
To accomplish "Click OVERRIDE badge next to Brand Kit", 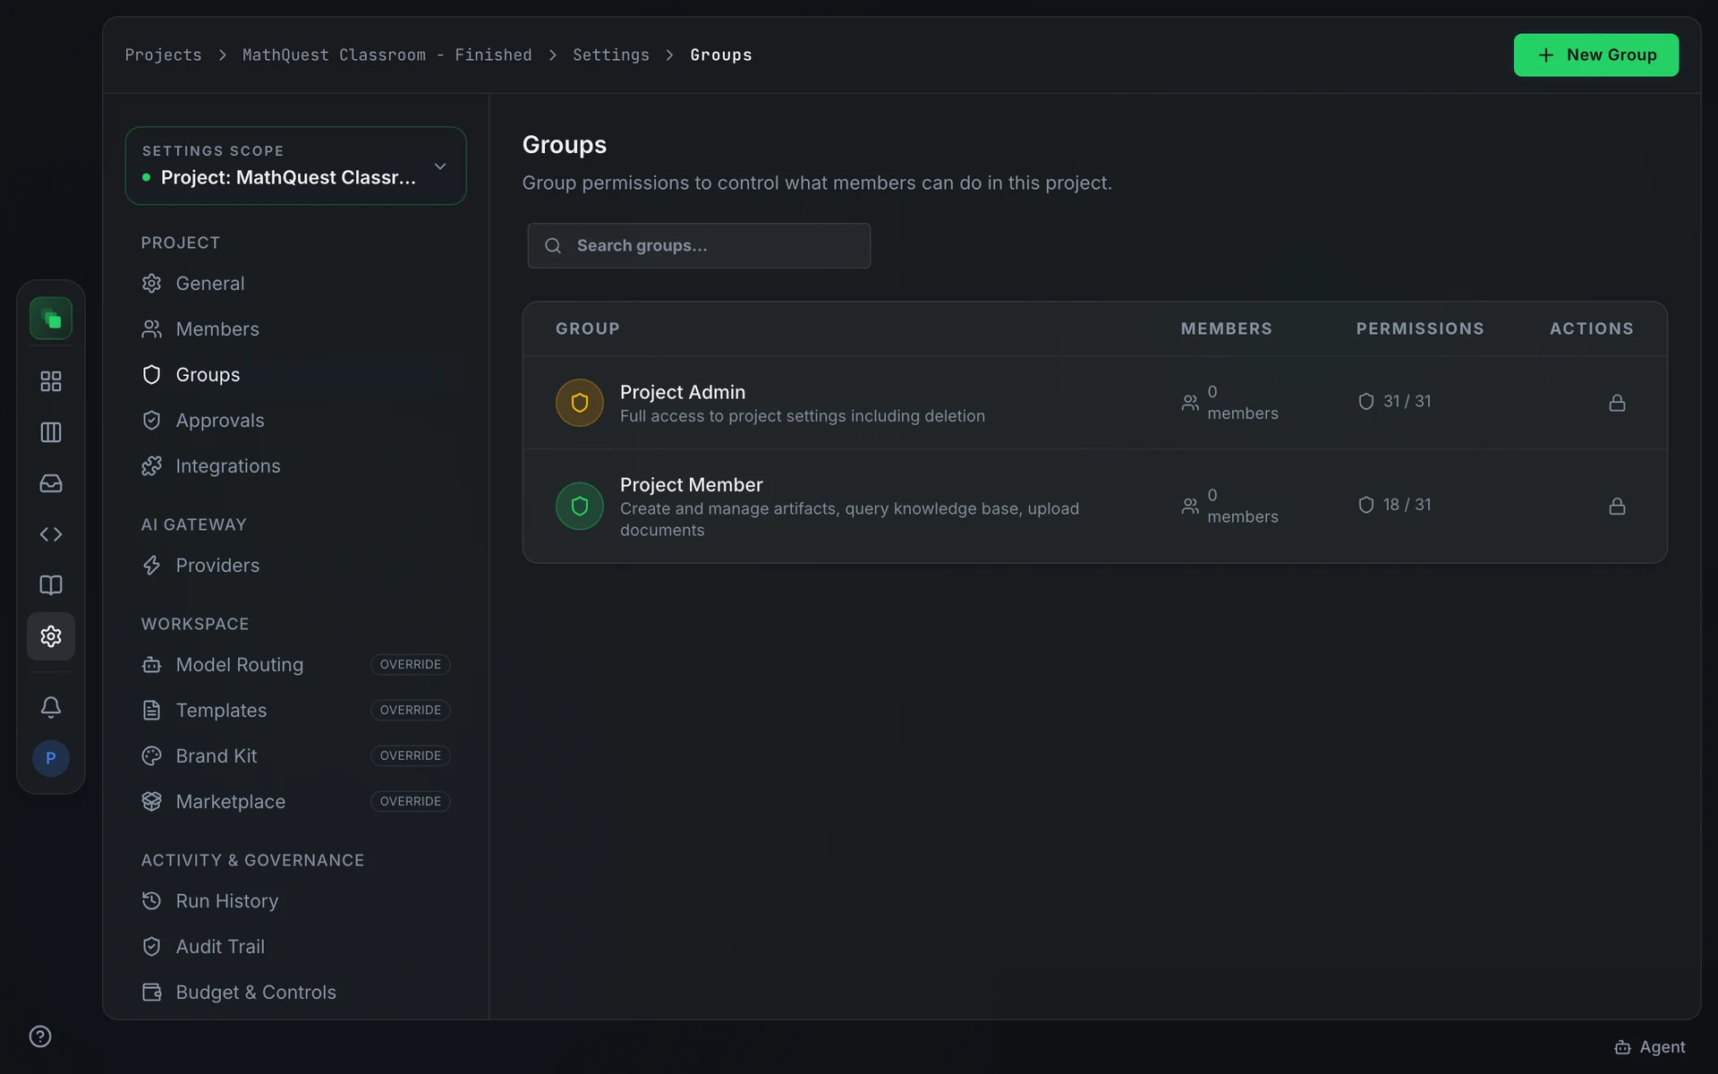I will coord(411,756).
